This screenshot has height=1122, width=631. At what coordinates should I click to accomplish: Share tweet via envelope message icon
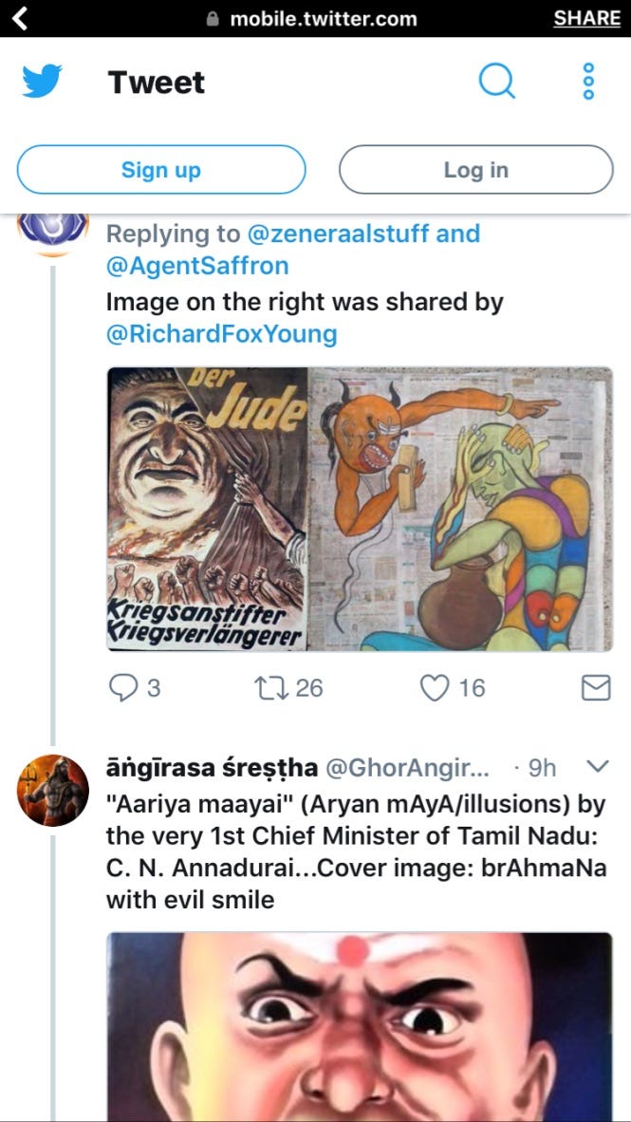click(x=595, y=687)
